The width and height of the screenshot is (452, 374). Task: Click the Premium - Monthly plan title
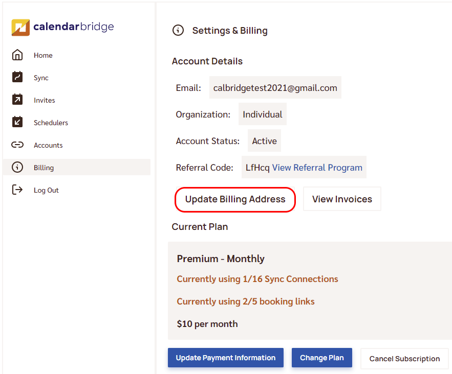click(x=221, y=259)
